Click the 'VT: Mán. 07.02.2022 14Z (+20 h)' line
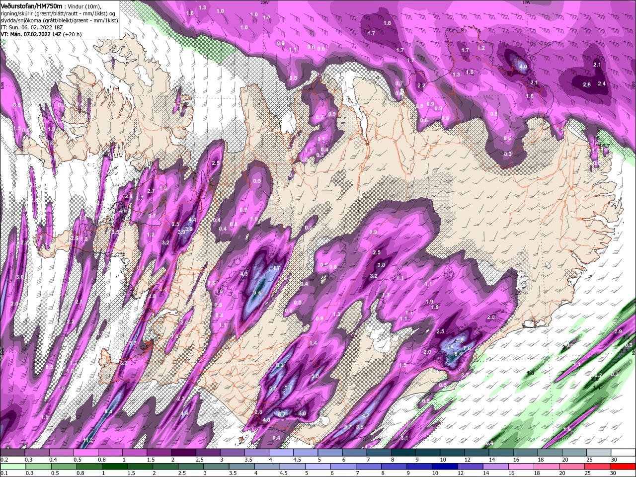The width and height of the screenshot is (636, 477). tap(41, 34)
